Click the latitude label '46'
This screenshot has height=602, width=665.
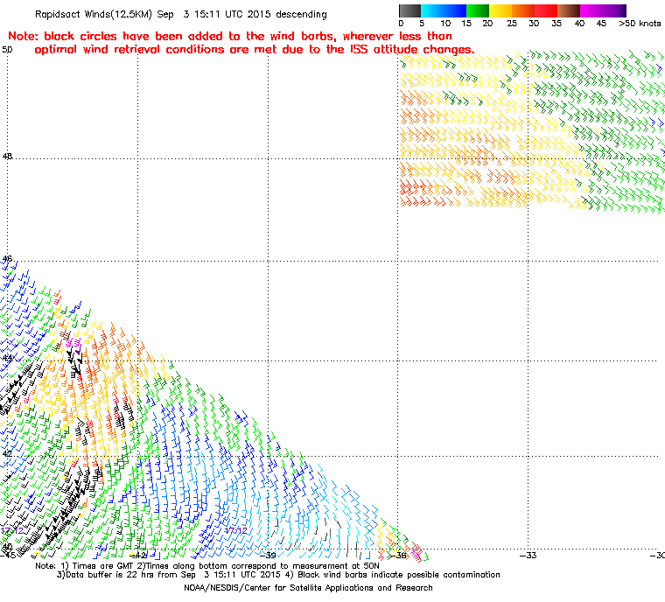[x=7, y=258]
